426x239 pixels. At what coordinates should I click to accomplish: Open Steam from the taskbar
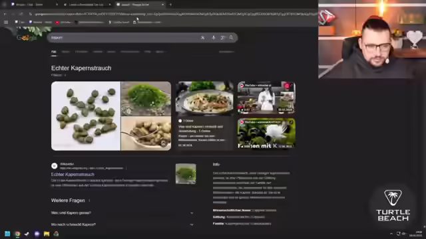tap(27, 234)
